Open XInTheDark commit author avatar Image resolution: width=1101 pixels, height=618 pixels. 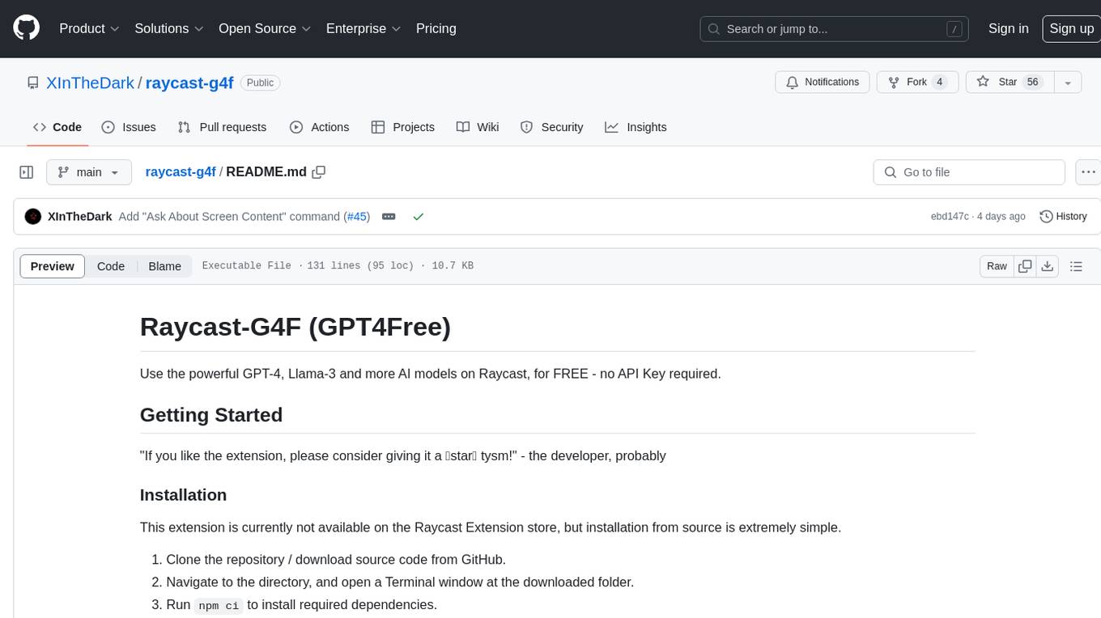pos(33,217)
